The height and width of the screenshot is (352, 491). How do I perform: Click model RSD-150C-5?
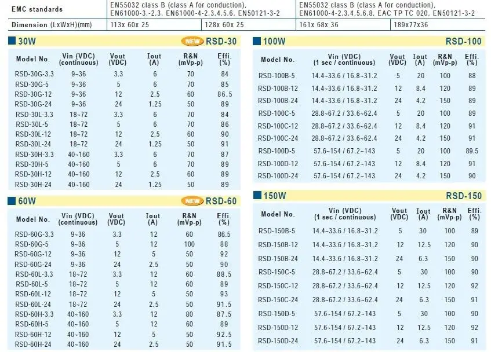[277, 272]
